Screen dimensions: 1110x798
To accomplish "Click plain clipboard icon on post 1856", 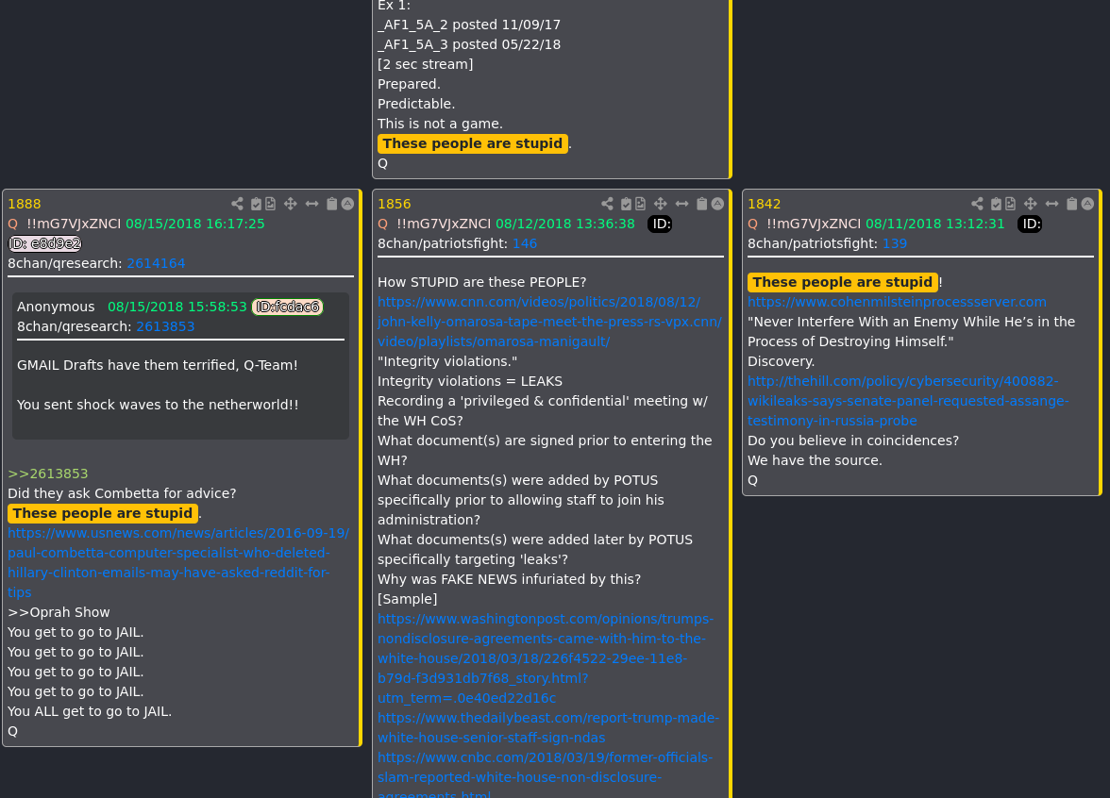I will (702, 204).
